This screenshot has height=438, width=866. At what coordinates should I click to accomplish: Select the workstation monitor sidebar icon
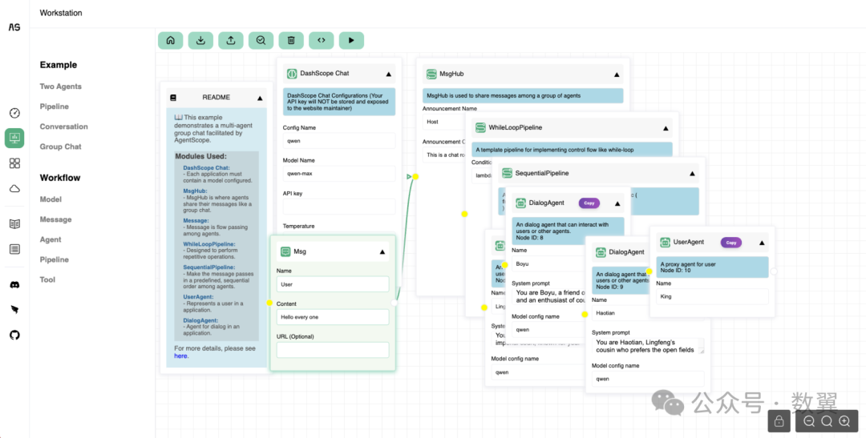(x=15, y=138)
